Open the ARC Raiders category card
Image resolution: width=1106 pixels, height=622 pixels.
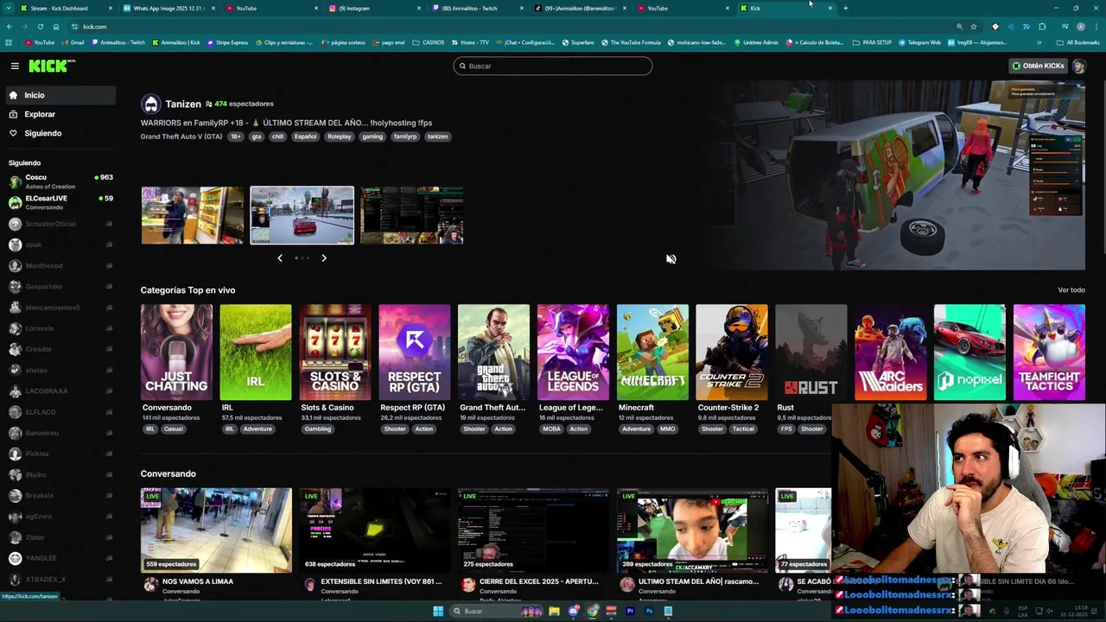click(x=890, y=352)
